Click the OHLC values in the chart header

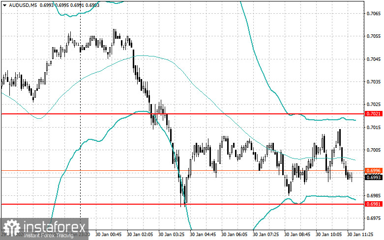[69, 5]
